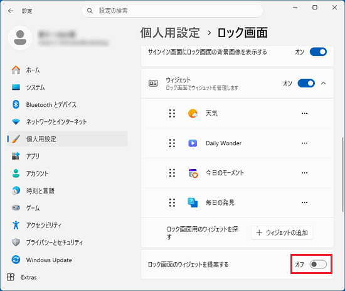Grab the drag handle for Daily Wonder
The width and height of the screenshot is (345, 291).
pyautogui.click(x=172, y=143)
